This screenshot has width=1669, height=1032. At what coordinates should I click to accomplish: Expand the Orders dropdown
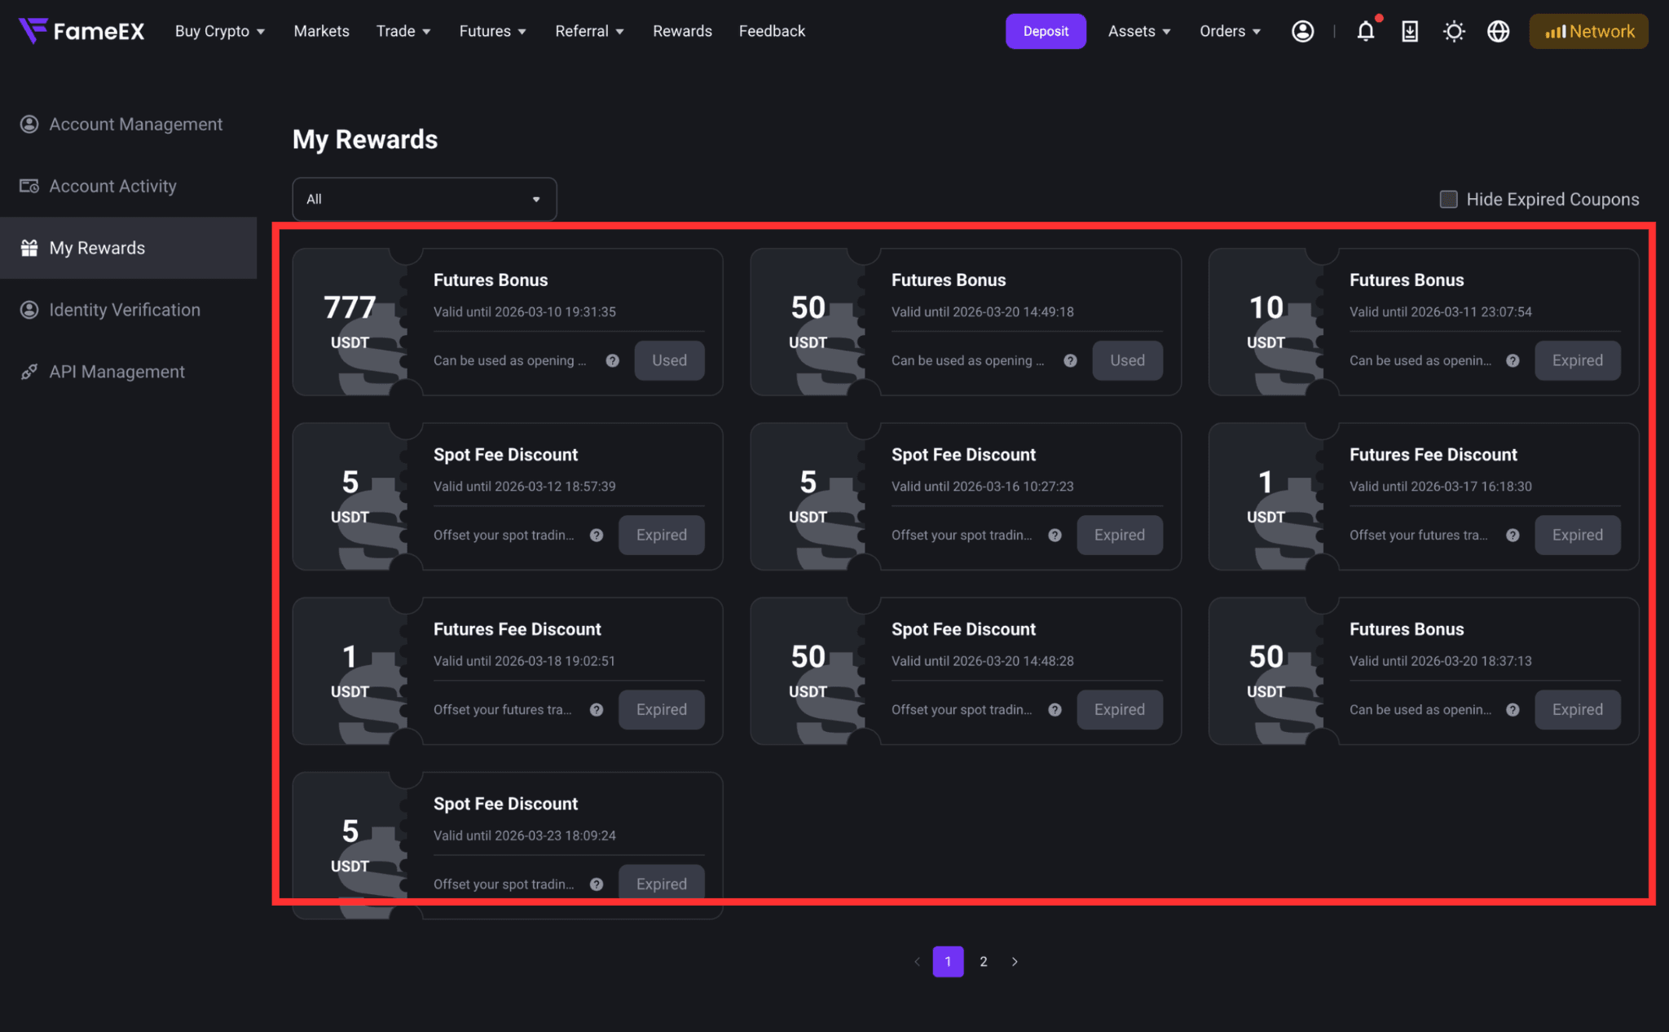click(1231, 31)
